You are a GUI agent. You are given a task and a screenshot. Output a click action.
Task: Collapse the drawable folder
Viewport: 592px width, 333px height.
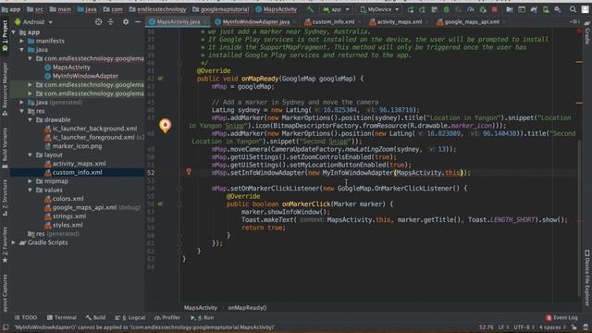pos(31,119)
